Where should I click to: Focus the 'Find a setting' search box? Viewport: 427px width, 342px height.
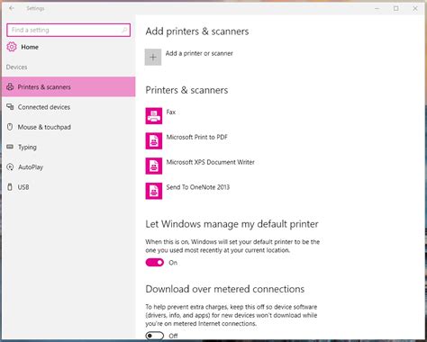coord(68,30)
